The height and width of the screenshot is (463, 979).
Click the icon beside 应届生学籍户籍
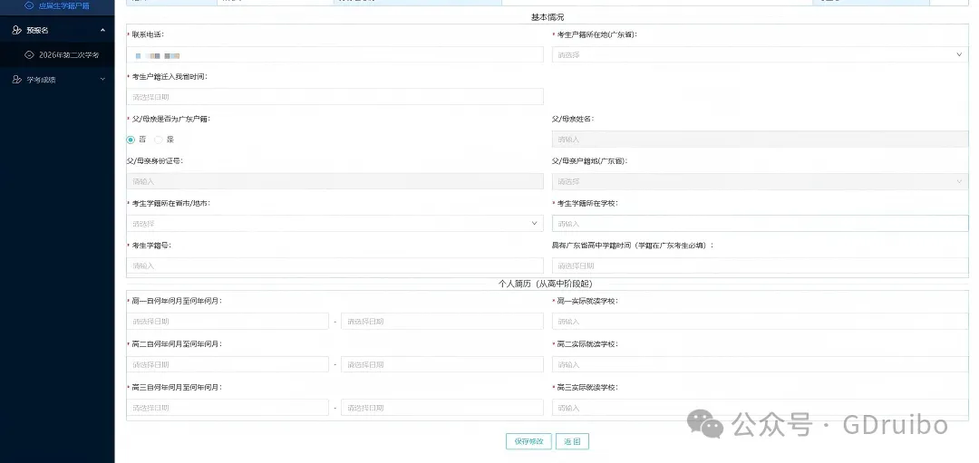coord(28,5)
